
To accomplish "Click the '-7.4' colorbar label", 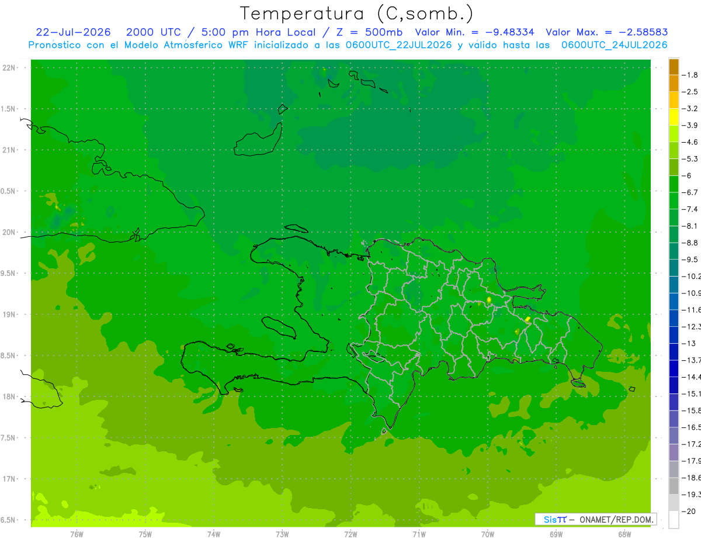I will click(x=690, y=209).
